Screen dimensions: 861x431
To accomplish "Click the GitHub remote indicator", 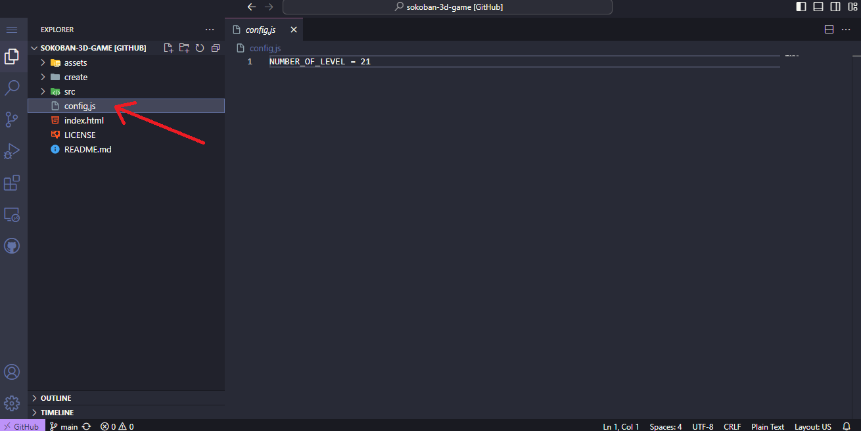I will pyautogui.click(x=22, y=426).
